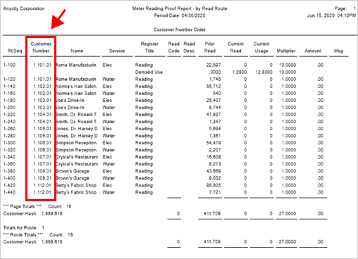This screenshot has height=259, width=358.
Task: Select customer number 1.103.01 in row 1-180
Action: pyautogui.click(x=42, y=100)
